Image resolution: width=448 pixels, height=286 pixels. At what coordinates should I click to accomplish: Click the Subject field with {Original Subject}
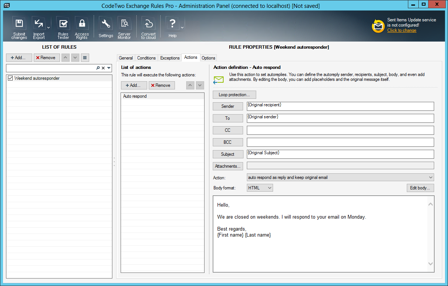coord(340,154)
